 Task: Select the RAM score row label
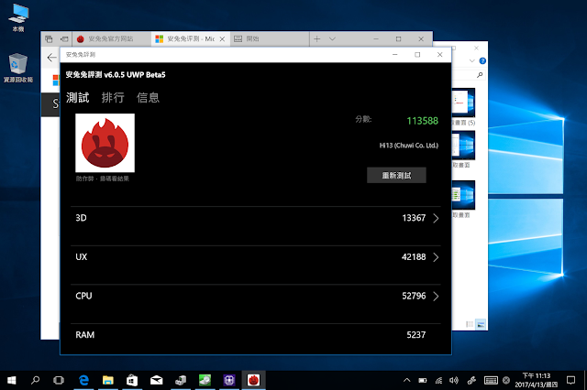(85, 335)
